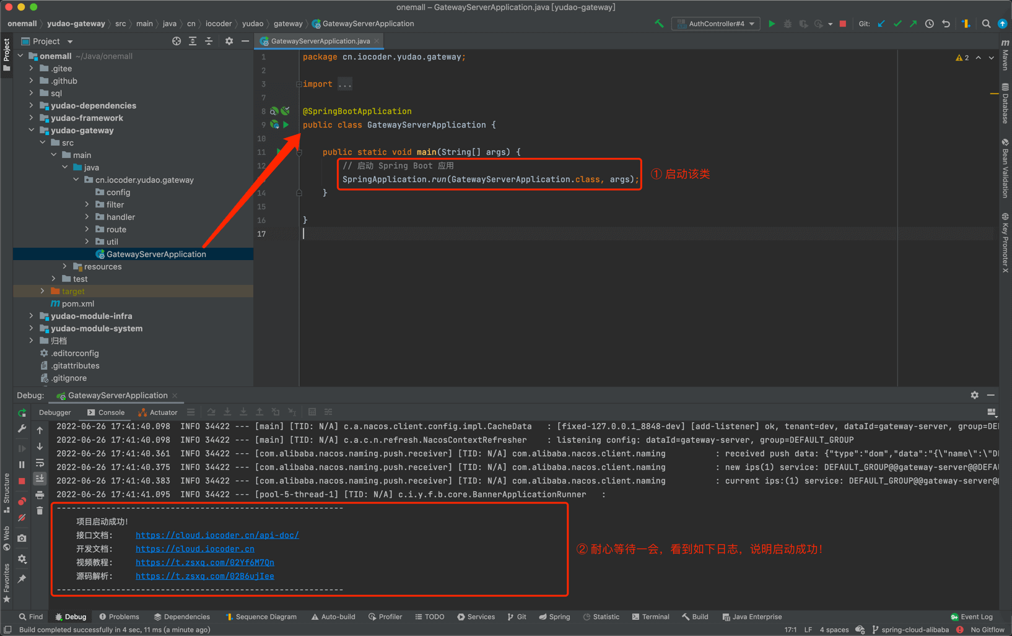Click the Rerun icon in Debug panel

pyautogui.click(x=22, y=413)
